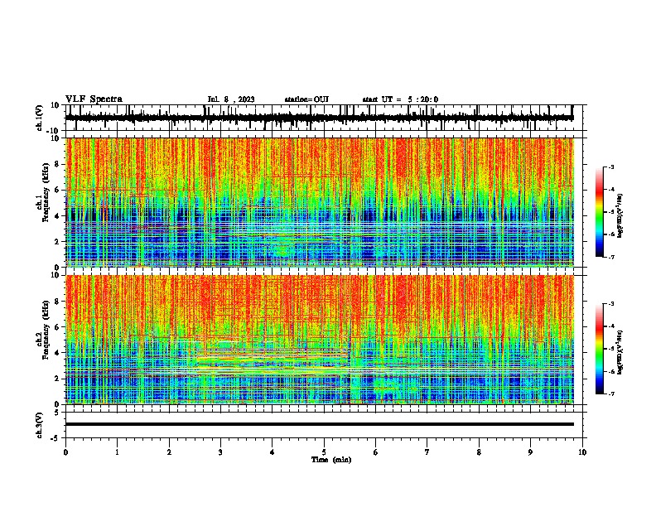This screenshot has width=656, height=507.
Task: Click time-axis tick label '7' at bottom
Action: [427, 452]
